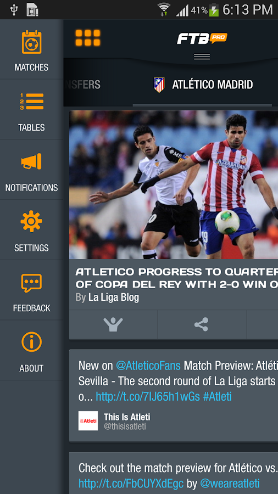Open the Tables numbered list icon
Viewport: 278px width, 494px height.
click(x=31, y=102)
